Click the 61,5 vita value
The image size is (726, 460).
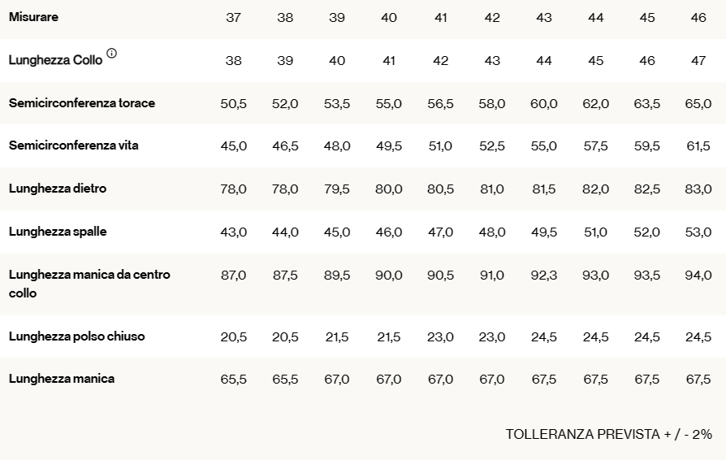tap(698, 146)
